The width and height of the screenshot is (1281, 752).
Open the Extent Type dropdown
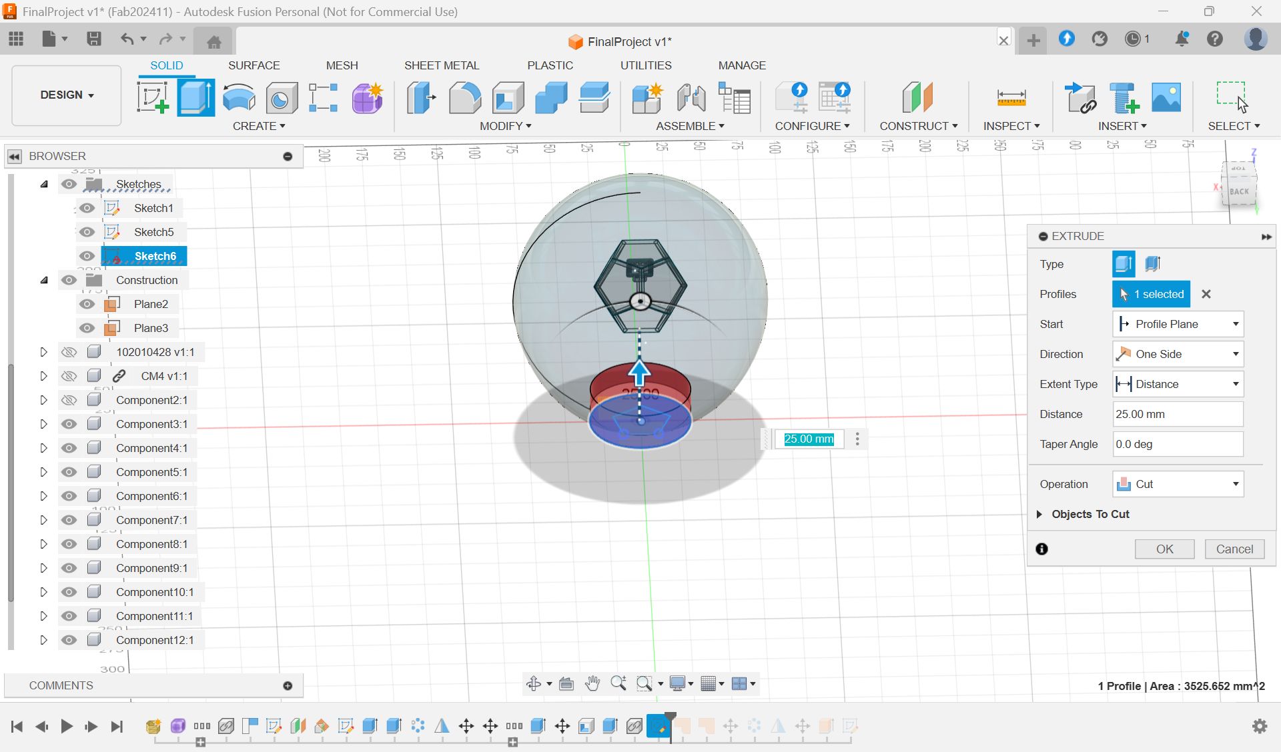pyautogui.click(x=1178, y=384)
